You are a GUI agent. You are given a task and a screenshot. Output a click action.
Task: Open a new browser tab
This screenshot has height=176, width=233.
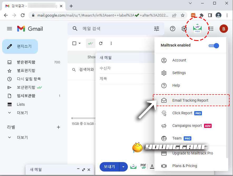(x=71, y=6)
